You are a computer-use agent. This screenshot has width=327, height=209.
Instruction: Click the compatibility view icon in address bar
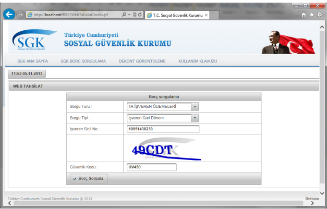pyautogui.click(x=135, y=15)
